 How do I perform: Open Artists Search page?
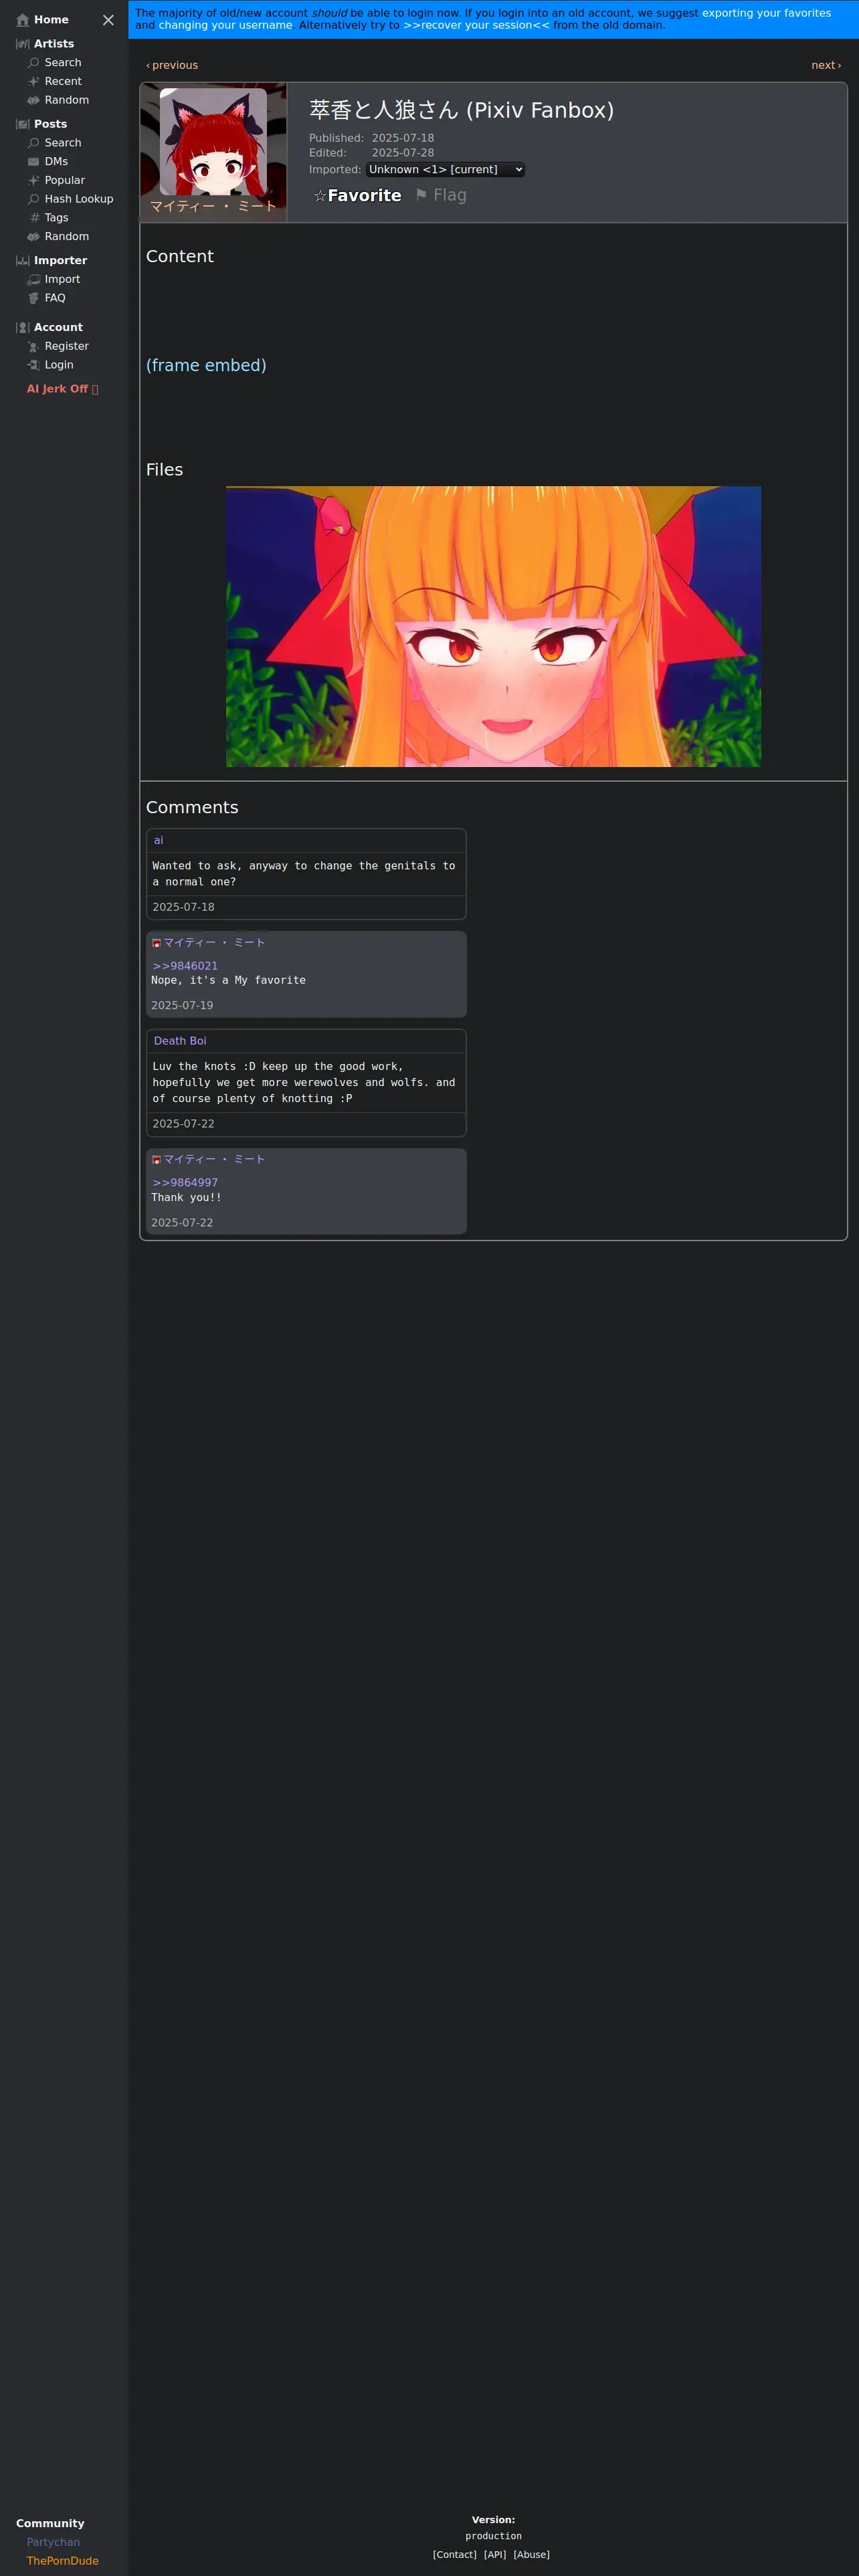[x=63, y=62]
